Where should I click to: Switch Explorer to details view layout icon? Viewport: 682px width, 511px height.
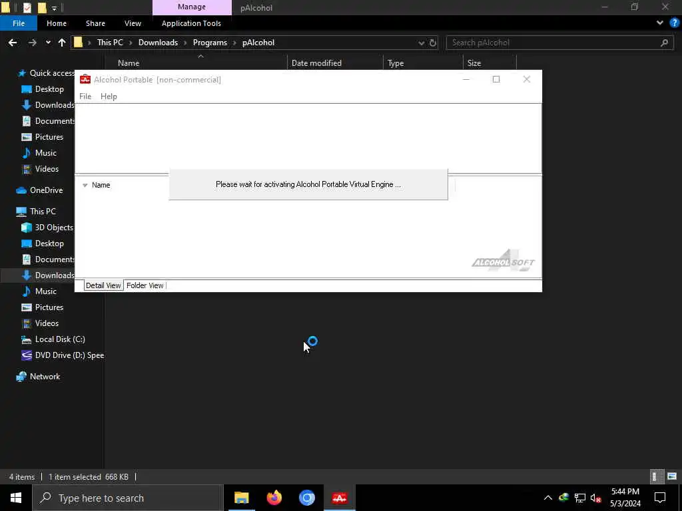pyautogui.click(x=655, y=476)
